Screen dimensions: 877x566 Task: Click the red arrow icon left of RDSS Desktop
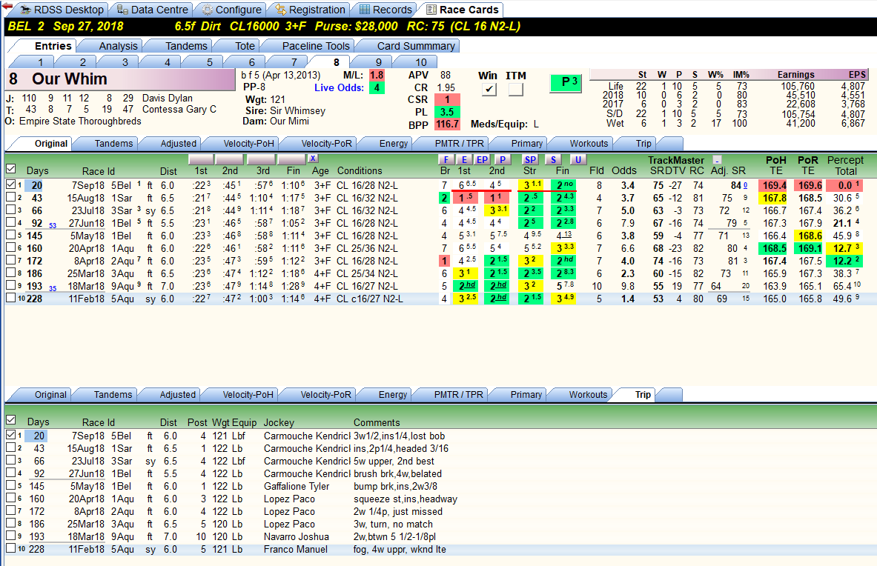(7, 6)
